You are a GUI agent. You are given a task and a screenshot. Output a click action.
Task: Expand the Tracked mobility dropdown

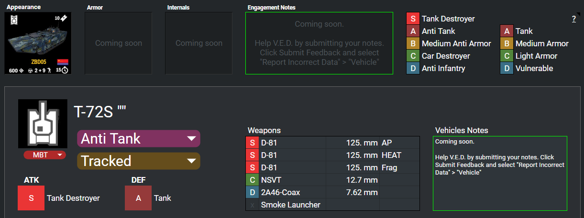tap(139, 161)
